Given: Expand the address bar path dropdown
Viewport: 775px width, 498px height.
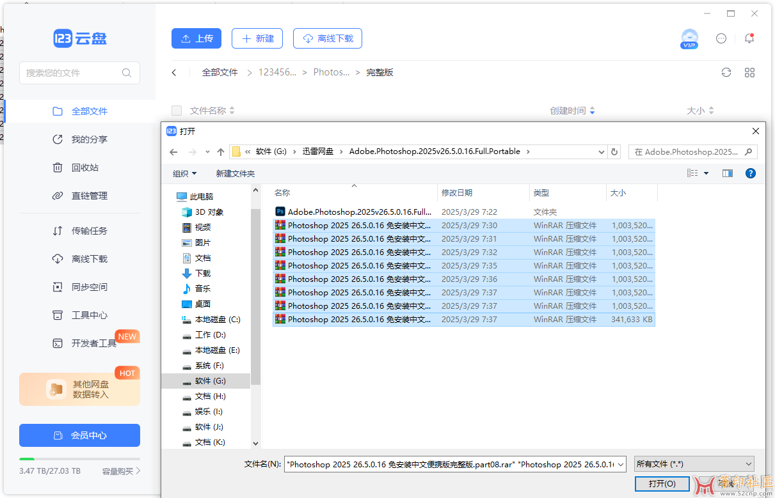Looking at the screenshot, I should point(601,152).
